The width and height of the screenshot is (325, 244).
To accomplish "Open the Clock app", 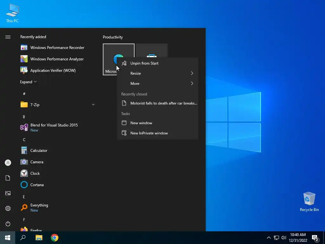I will pyautogui.click(x=58, y=173).
